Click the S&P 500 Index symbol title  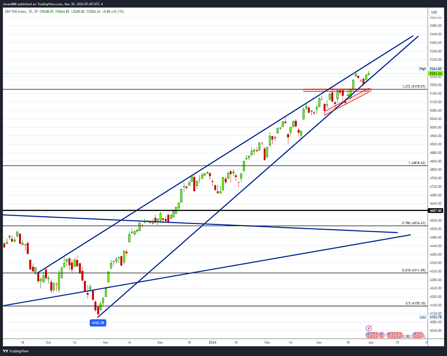click(15, 12)
